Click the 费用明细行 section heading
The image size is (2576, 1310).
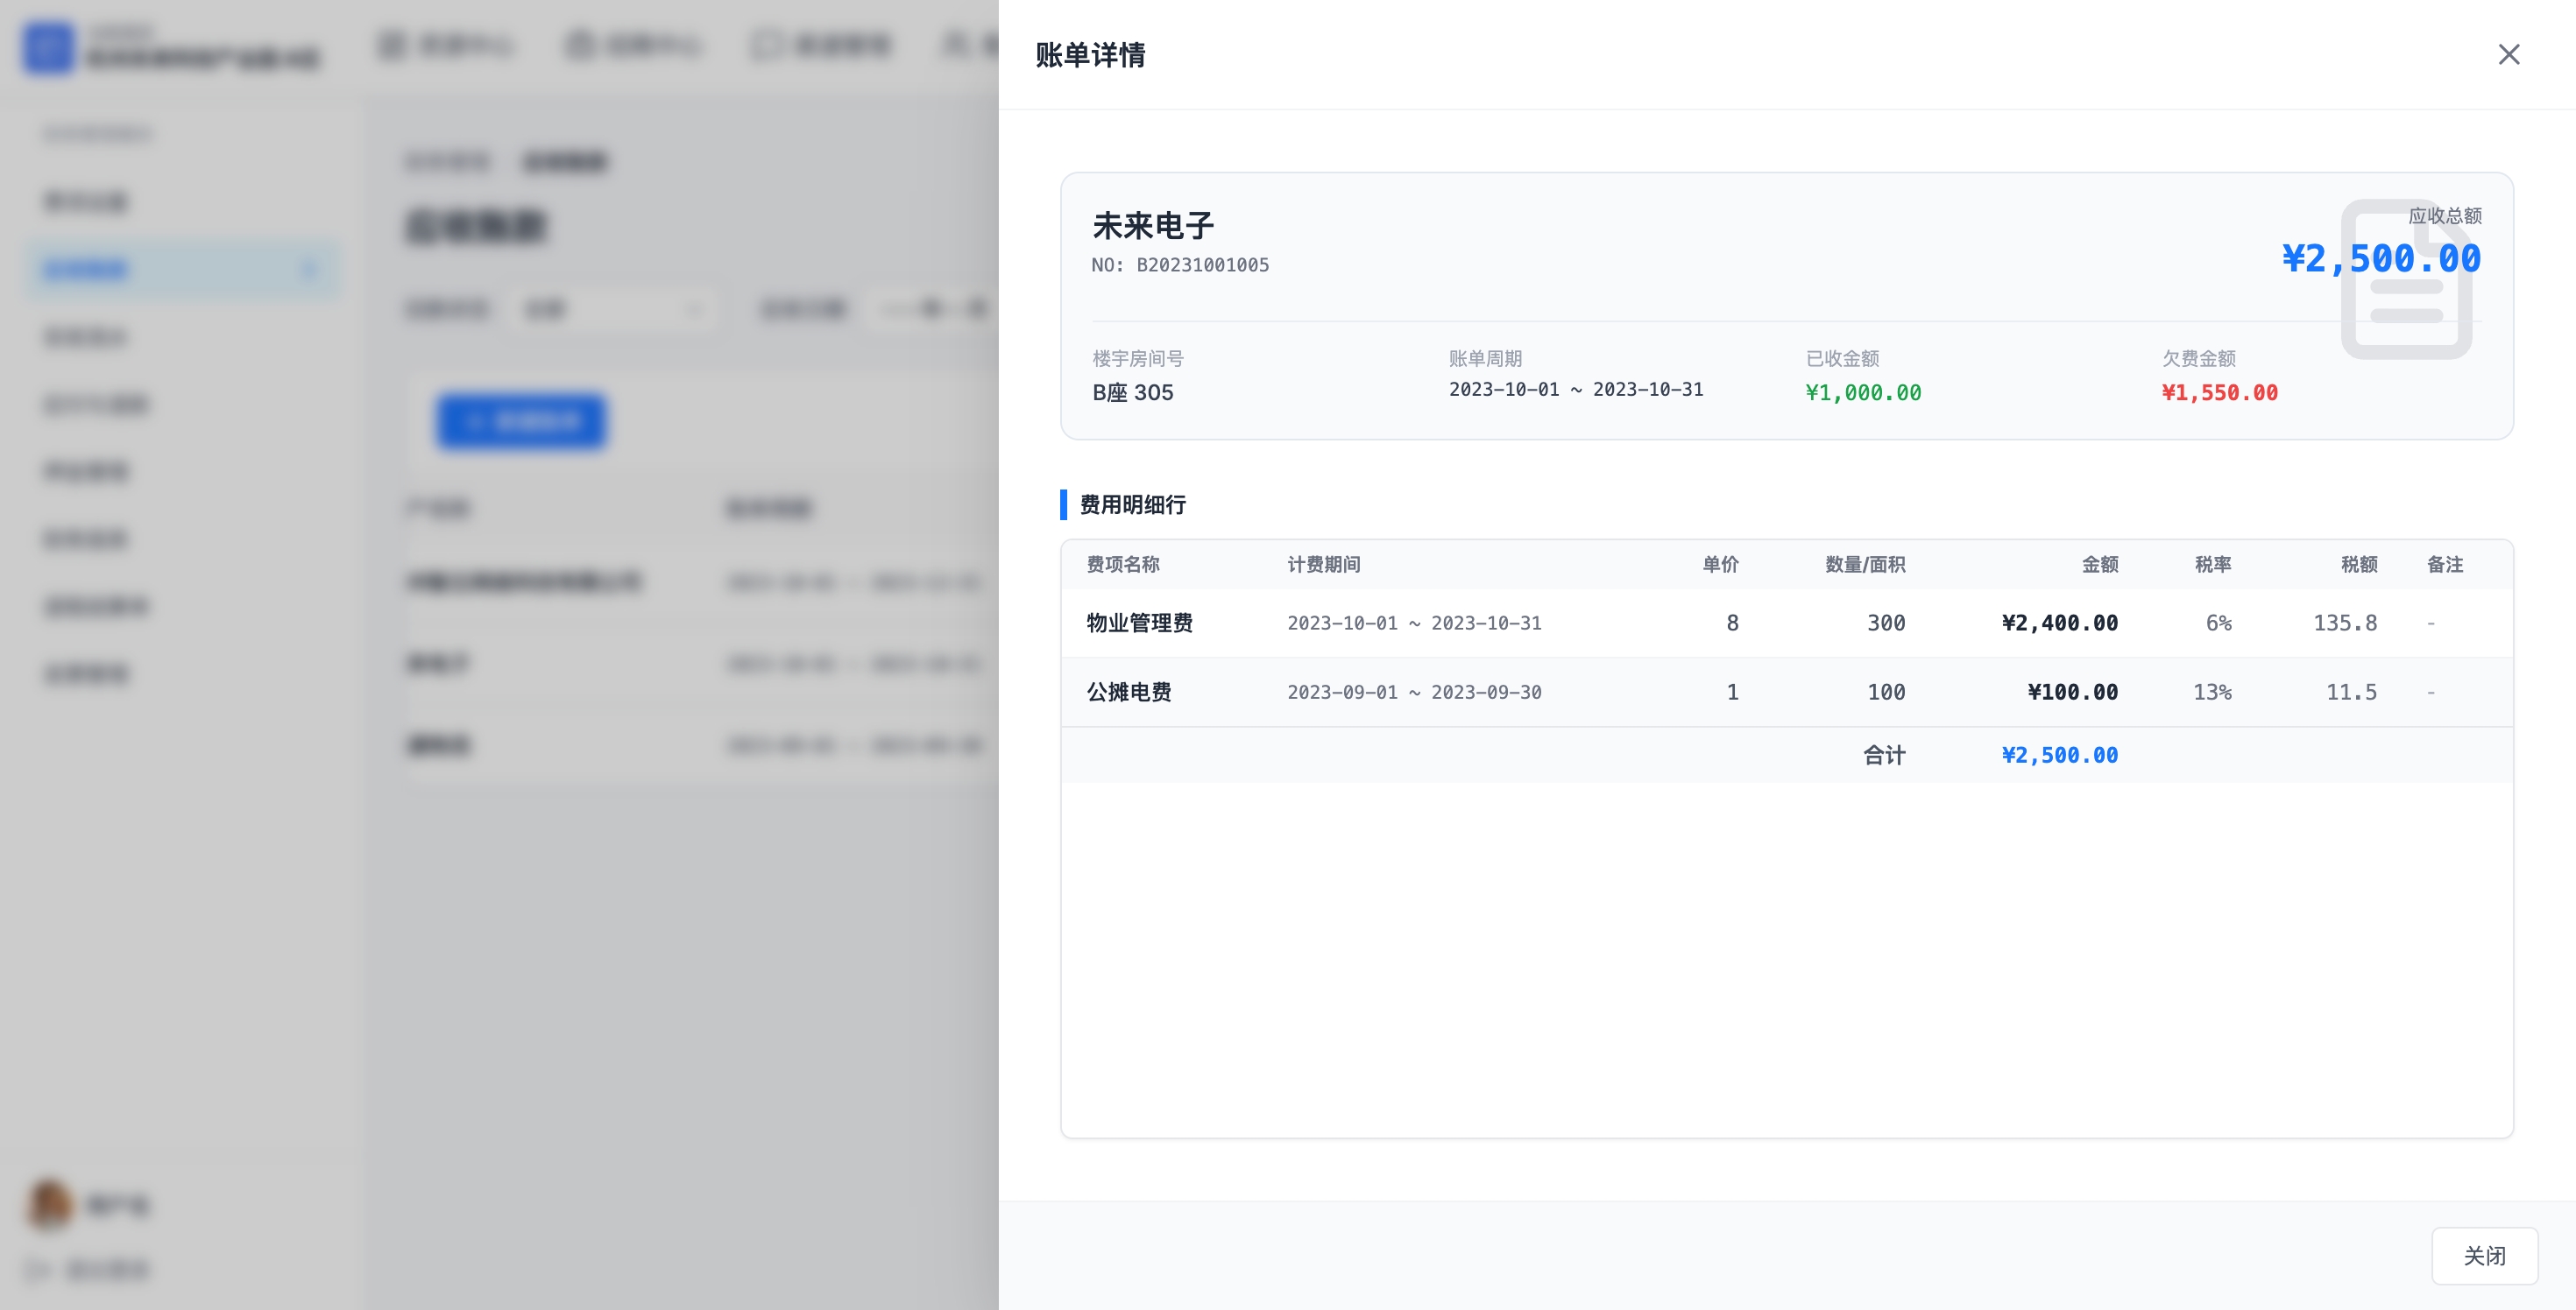click(x=1132, y=504)
